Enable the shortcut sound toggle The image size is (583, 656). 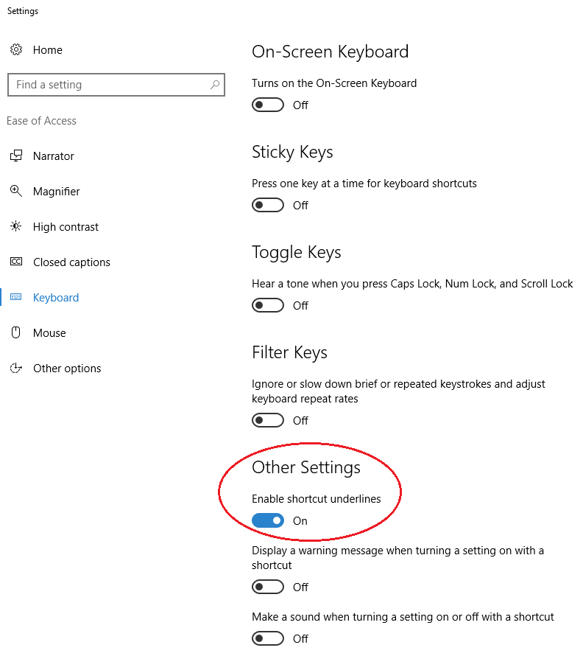(x=267, y=638)
